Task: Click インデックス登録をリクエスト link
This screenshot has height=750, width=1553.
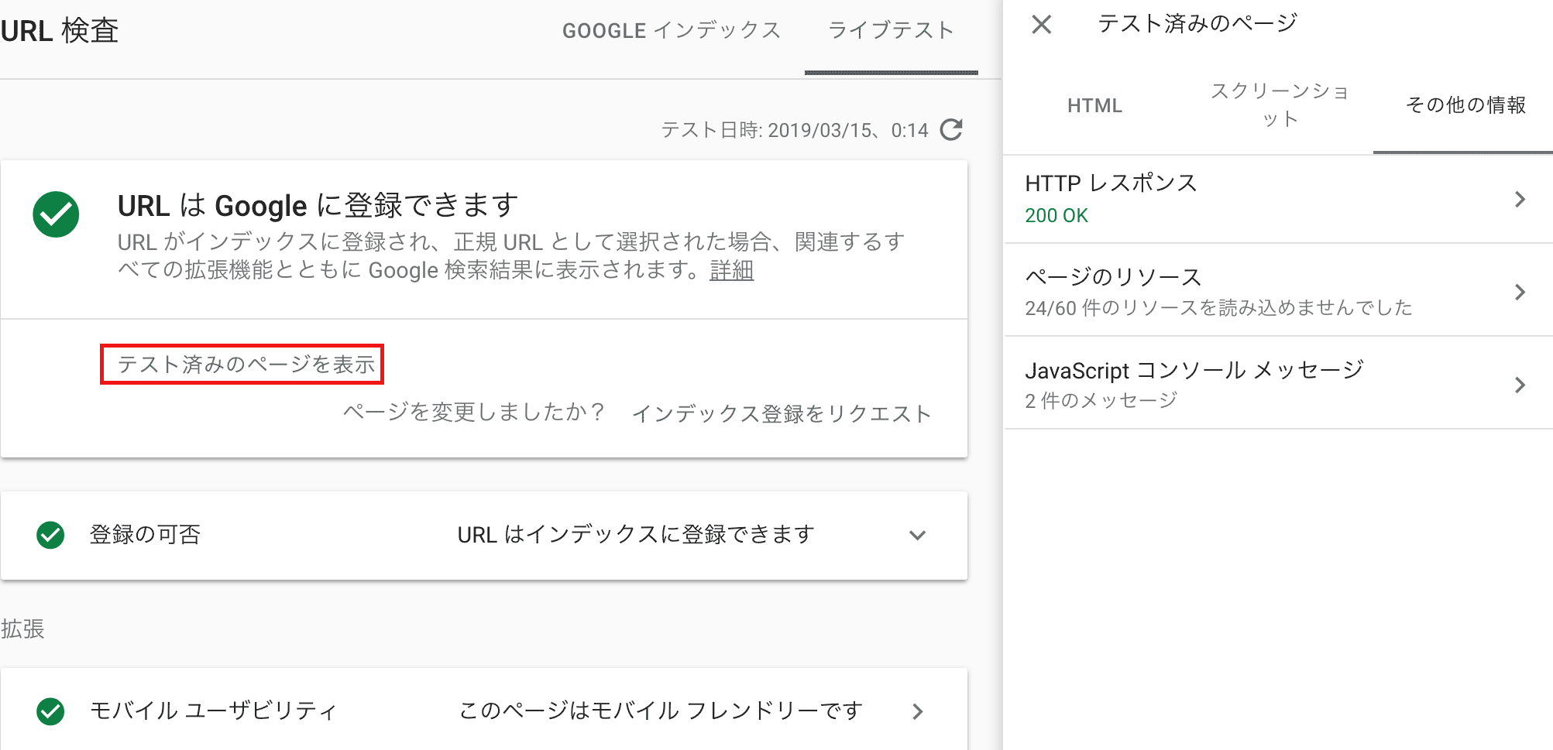Action: pos(782,414)
